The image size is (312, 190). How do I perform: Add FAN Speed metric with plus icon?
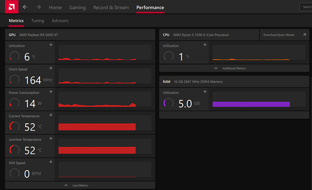51,162
